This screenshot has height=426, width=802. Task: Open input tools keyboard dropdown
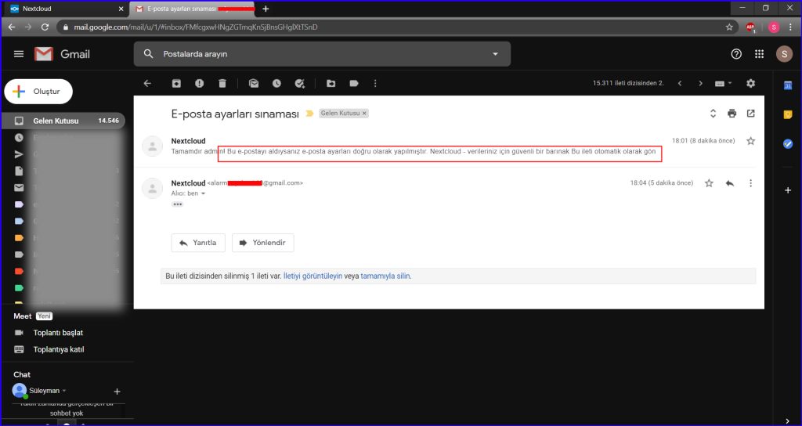tap(723, 83)
